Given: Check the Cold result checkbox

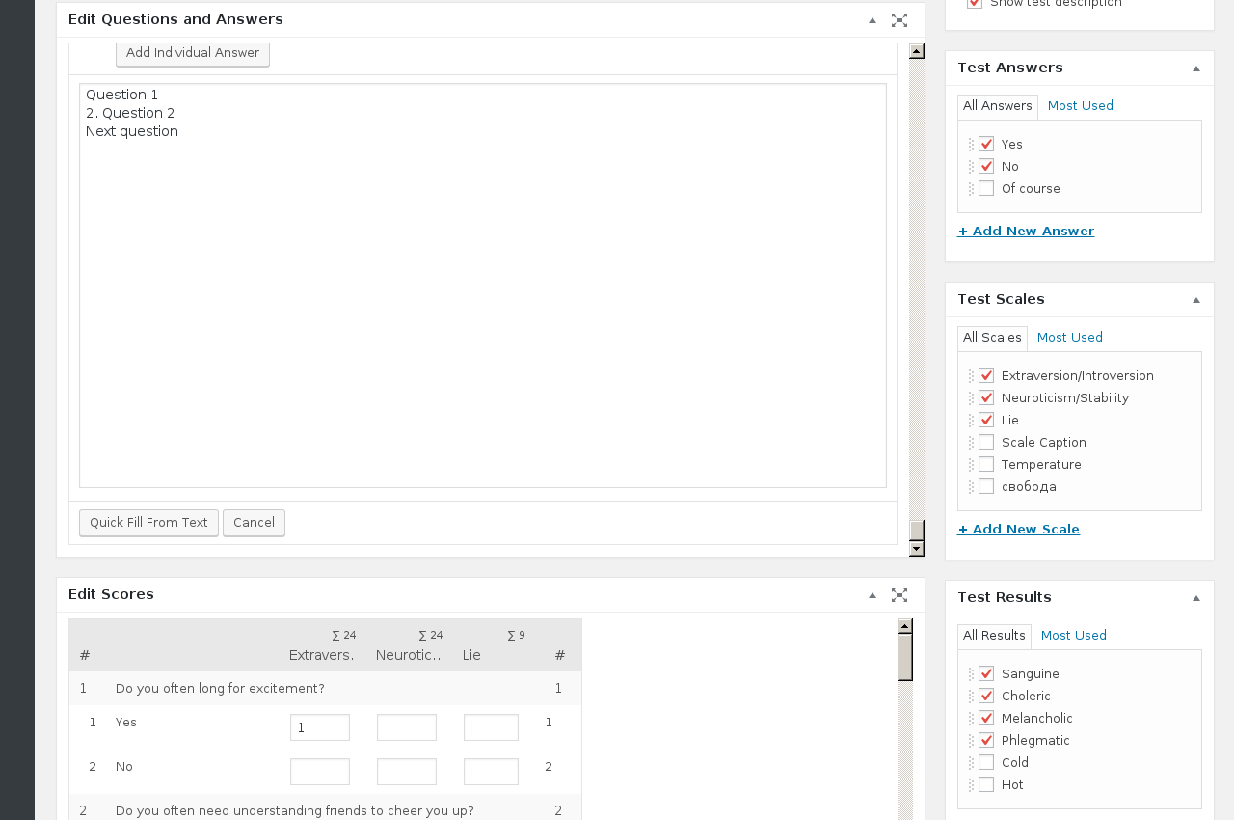Looking at the screenshot, I should tap(986, 762).
